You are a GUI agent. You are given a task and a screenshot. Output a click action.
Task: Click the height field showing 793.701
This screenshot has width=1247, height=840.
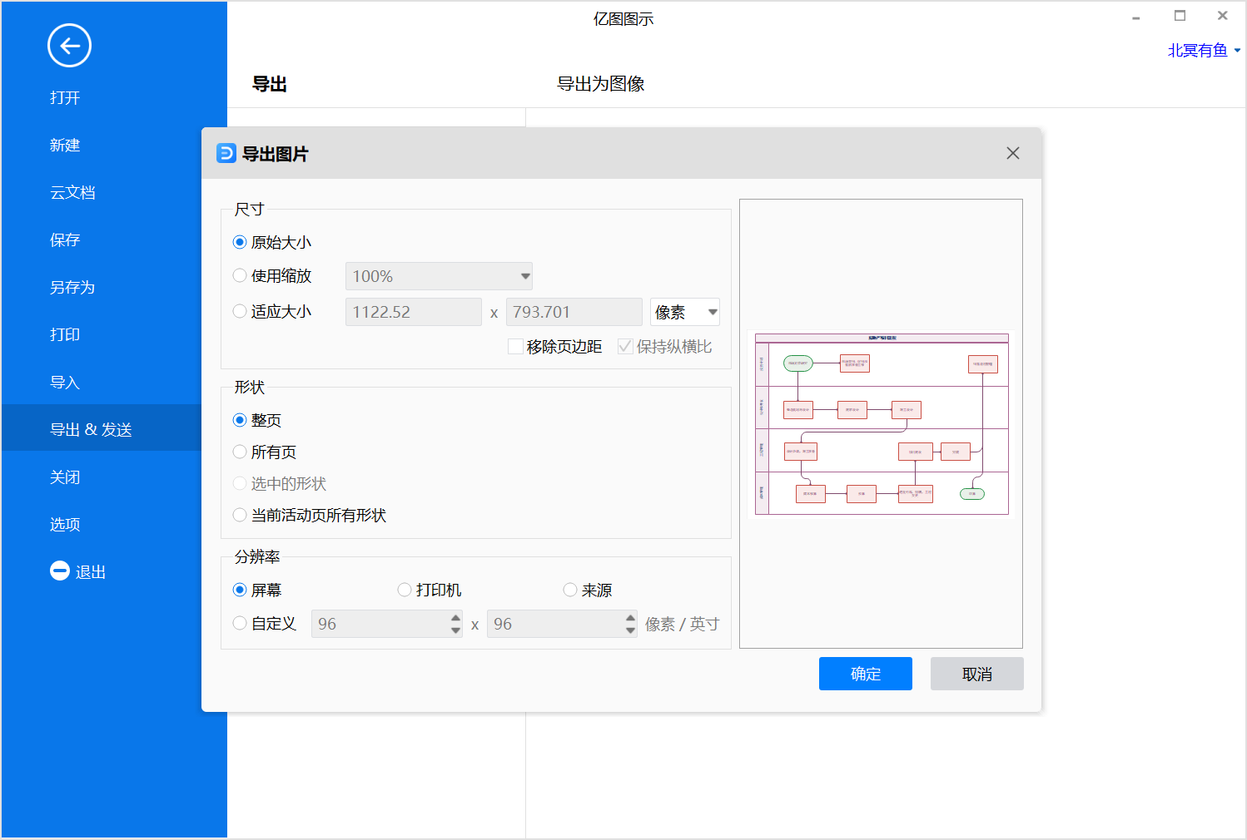[x=574, y=312]
